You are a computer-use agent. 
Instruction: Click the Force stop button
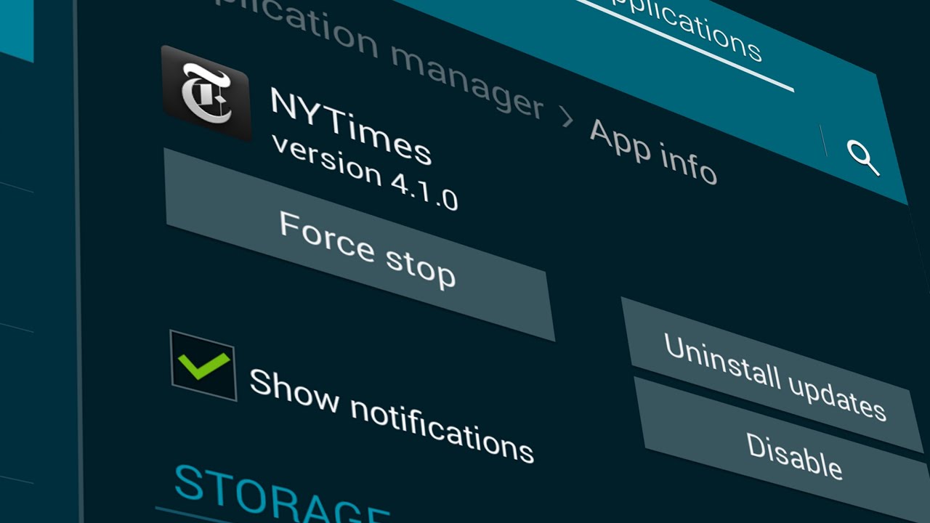click(360, 244)
